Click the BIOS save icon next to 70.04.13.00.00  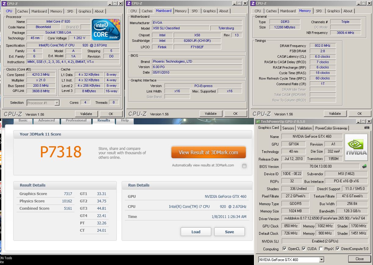click(364, 166)
